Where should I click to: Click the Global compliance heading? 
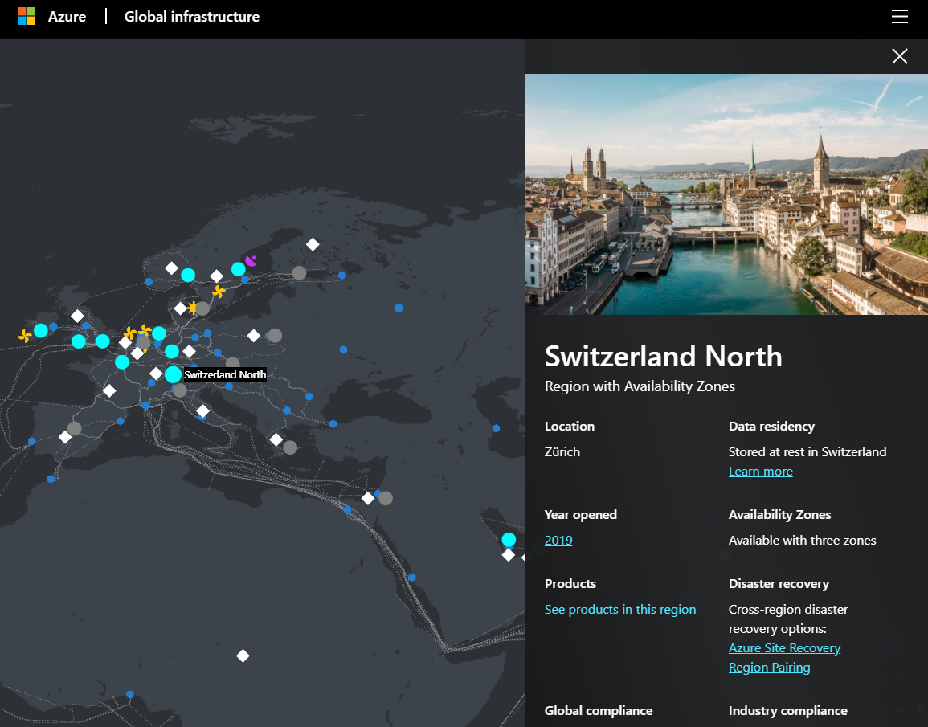coord(599,710)
